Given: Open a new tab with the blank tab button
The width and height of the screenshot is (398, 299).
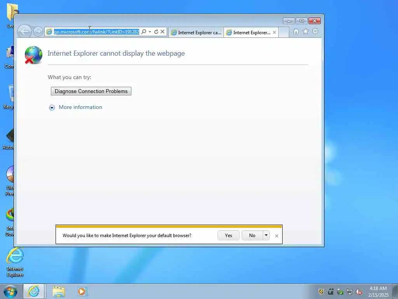Looking at the screenshot, I should click(284, 32).
